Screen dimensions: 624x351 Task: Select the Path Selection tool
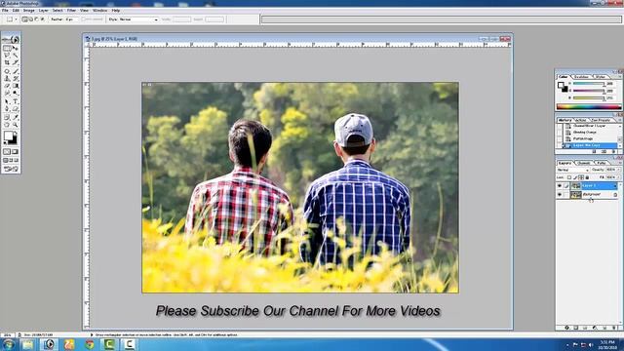(7, 101)
